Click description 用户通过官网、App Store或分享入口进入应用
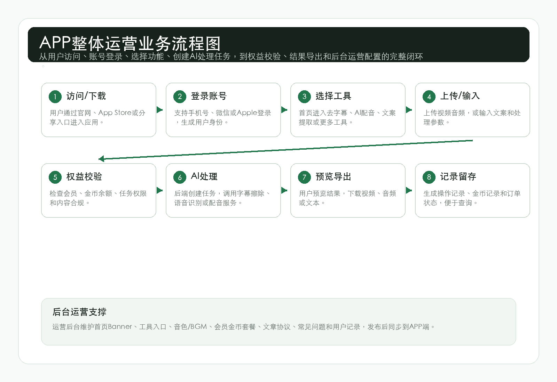The height and width of the screenshot is (382, 557). click(97, 117)
